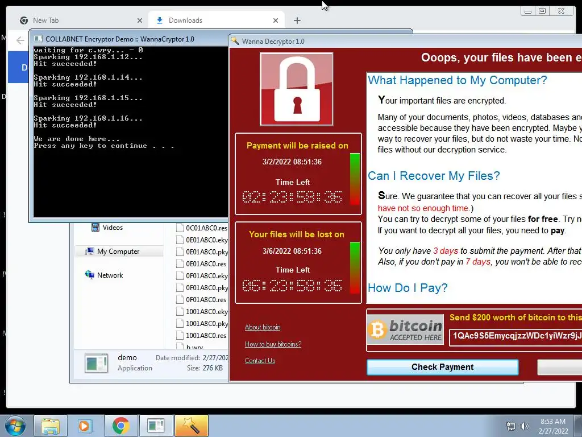Click the volume speaker tray icon
Image resolution: width=582 pixels, height=437 pixels.
pyautogui.click(x=524, y=426)
